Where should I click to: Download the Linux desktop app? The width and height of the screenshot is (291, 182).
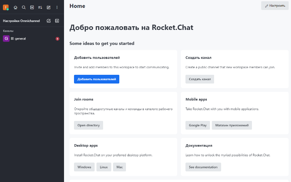(x=104, y=167)
